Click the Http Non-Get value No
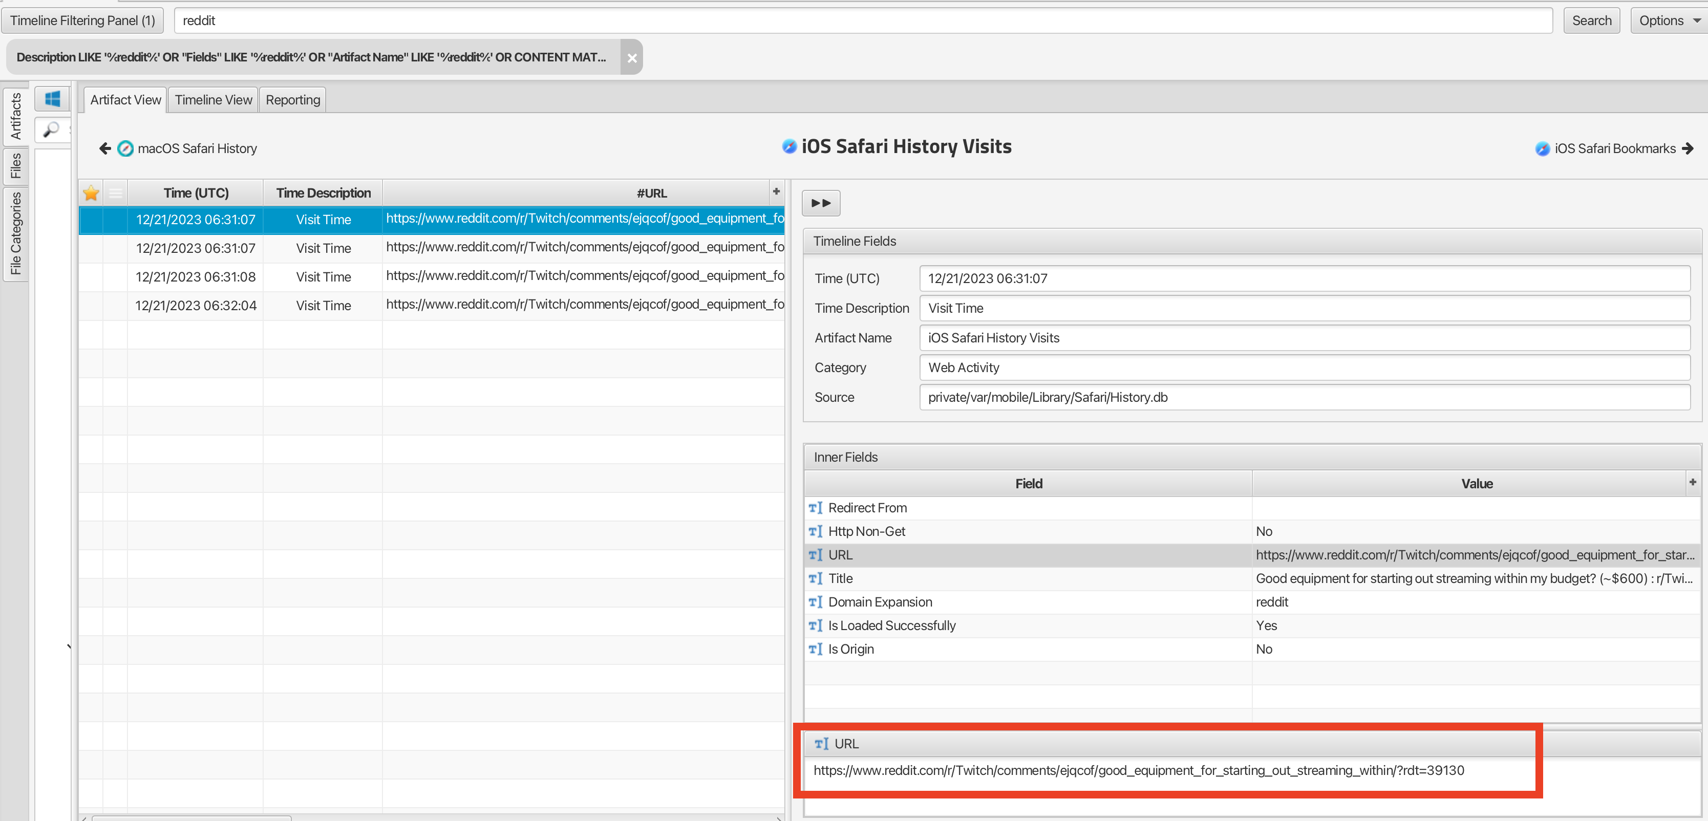This screenshot has width=1708, height=821. [x=1264, y=531]
